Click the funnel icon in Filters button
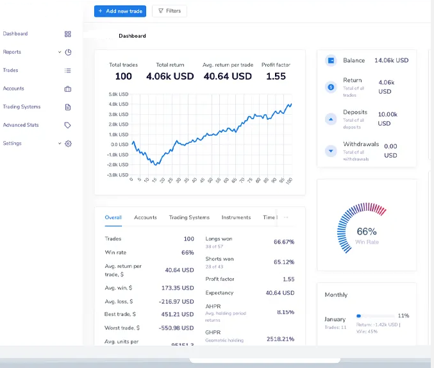Image resolution: width=434 pixels, height=368 pixels. pos(161,11)
